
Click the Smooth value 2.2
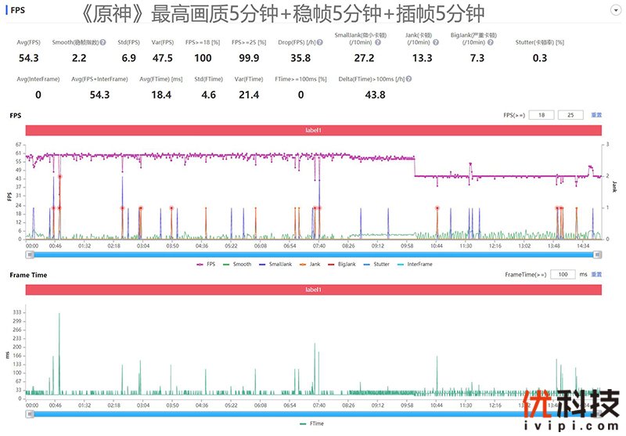click(79, 58)
